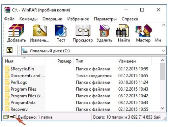Close the WinRAR window
171x127 pixels.
click(x=159, y=10)
